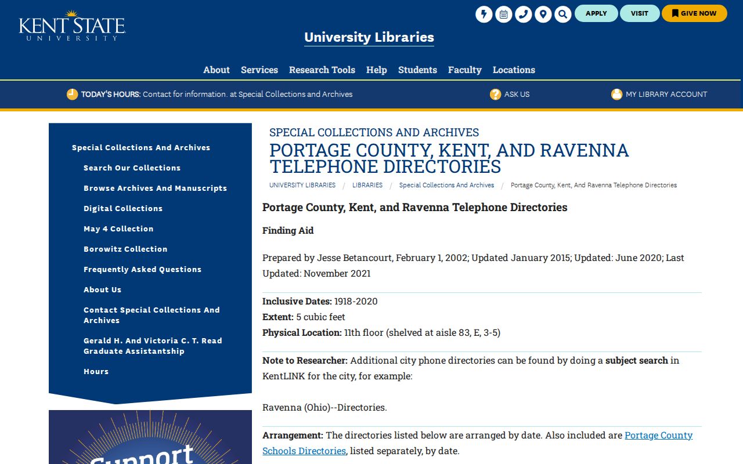Click the large University Libraries header title

coord(369,37)
